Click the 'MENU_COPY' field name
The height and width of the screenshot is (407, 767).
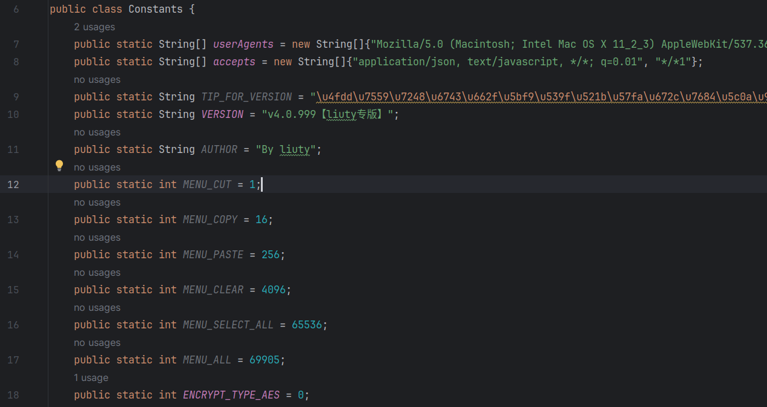(x=210, y=220)
